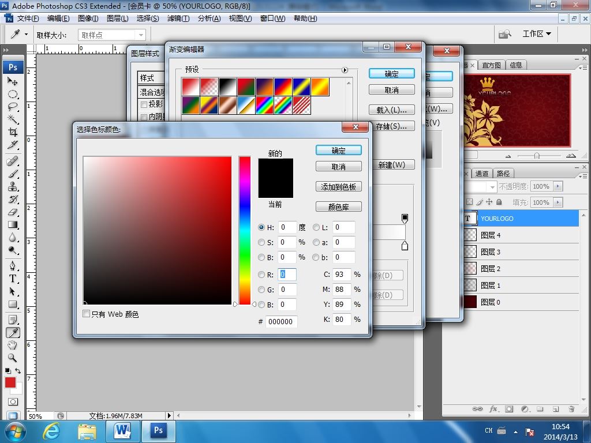This screenshot has height=443, width=591.
Task: Select the History Brush tool
Action: [13, 199]
